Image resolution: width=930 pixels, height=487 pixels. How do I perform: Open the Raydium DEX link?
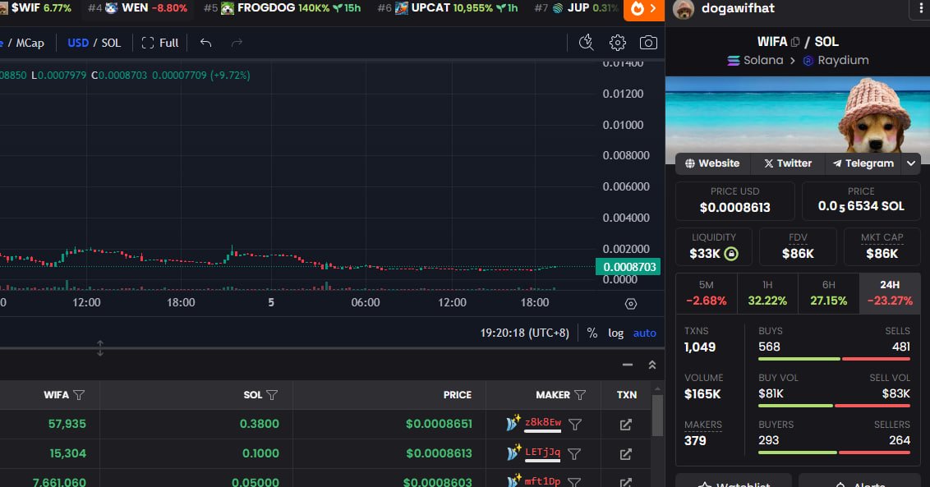(x=836, y=61)
